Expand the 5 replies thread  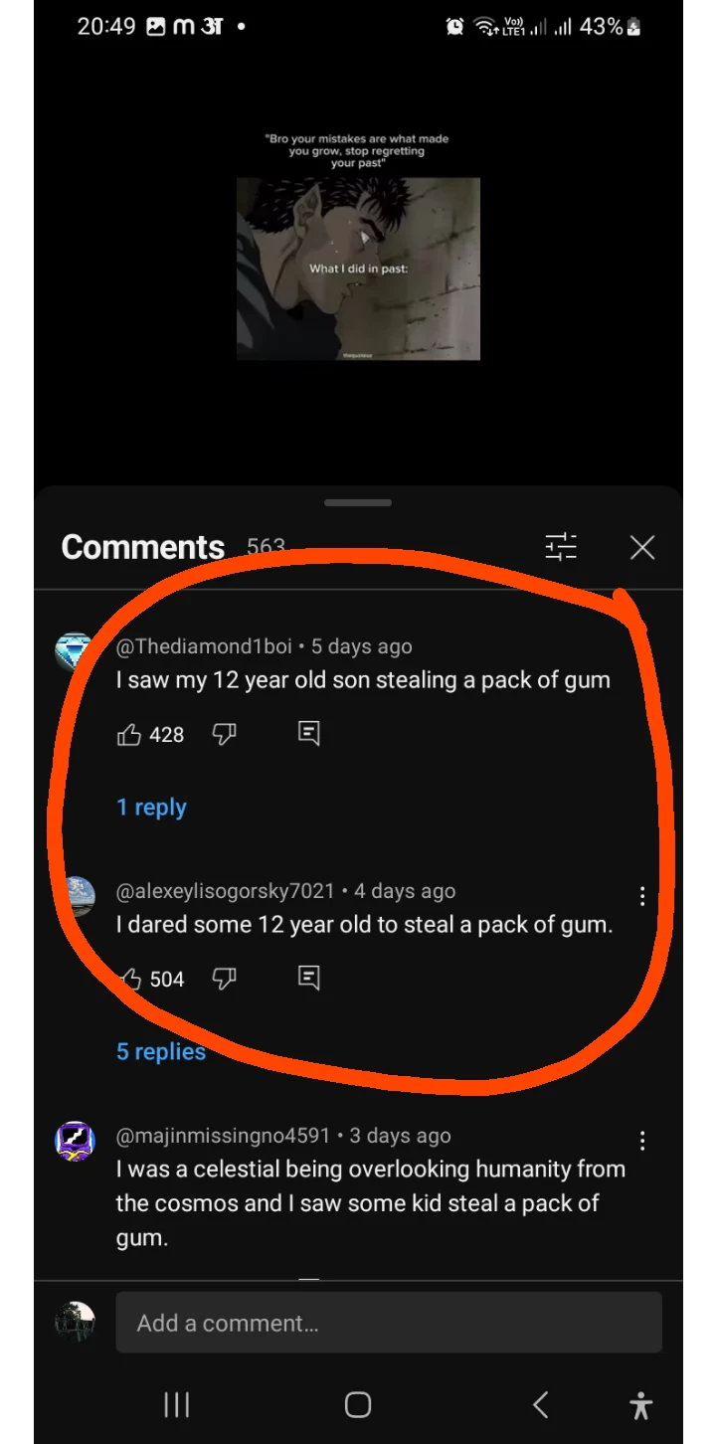pyautogui.click(x=161, y=1052)
